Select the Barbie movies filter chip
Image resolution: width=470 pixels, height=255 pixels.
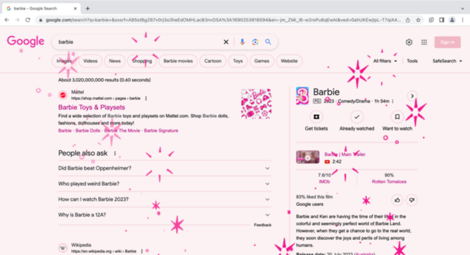pyautogui.click(x=178, y=61)
